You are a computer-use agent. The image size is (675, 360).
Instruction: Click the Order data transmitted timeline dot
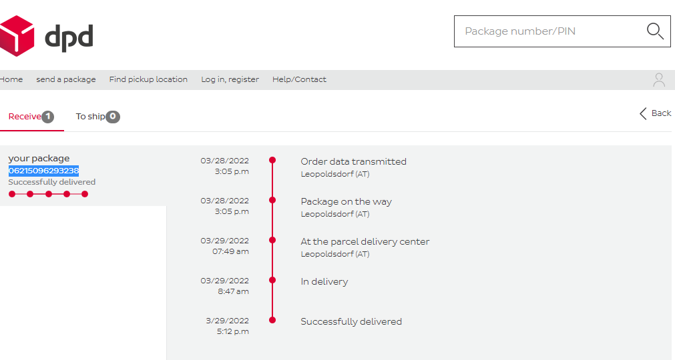(272, 160)
